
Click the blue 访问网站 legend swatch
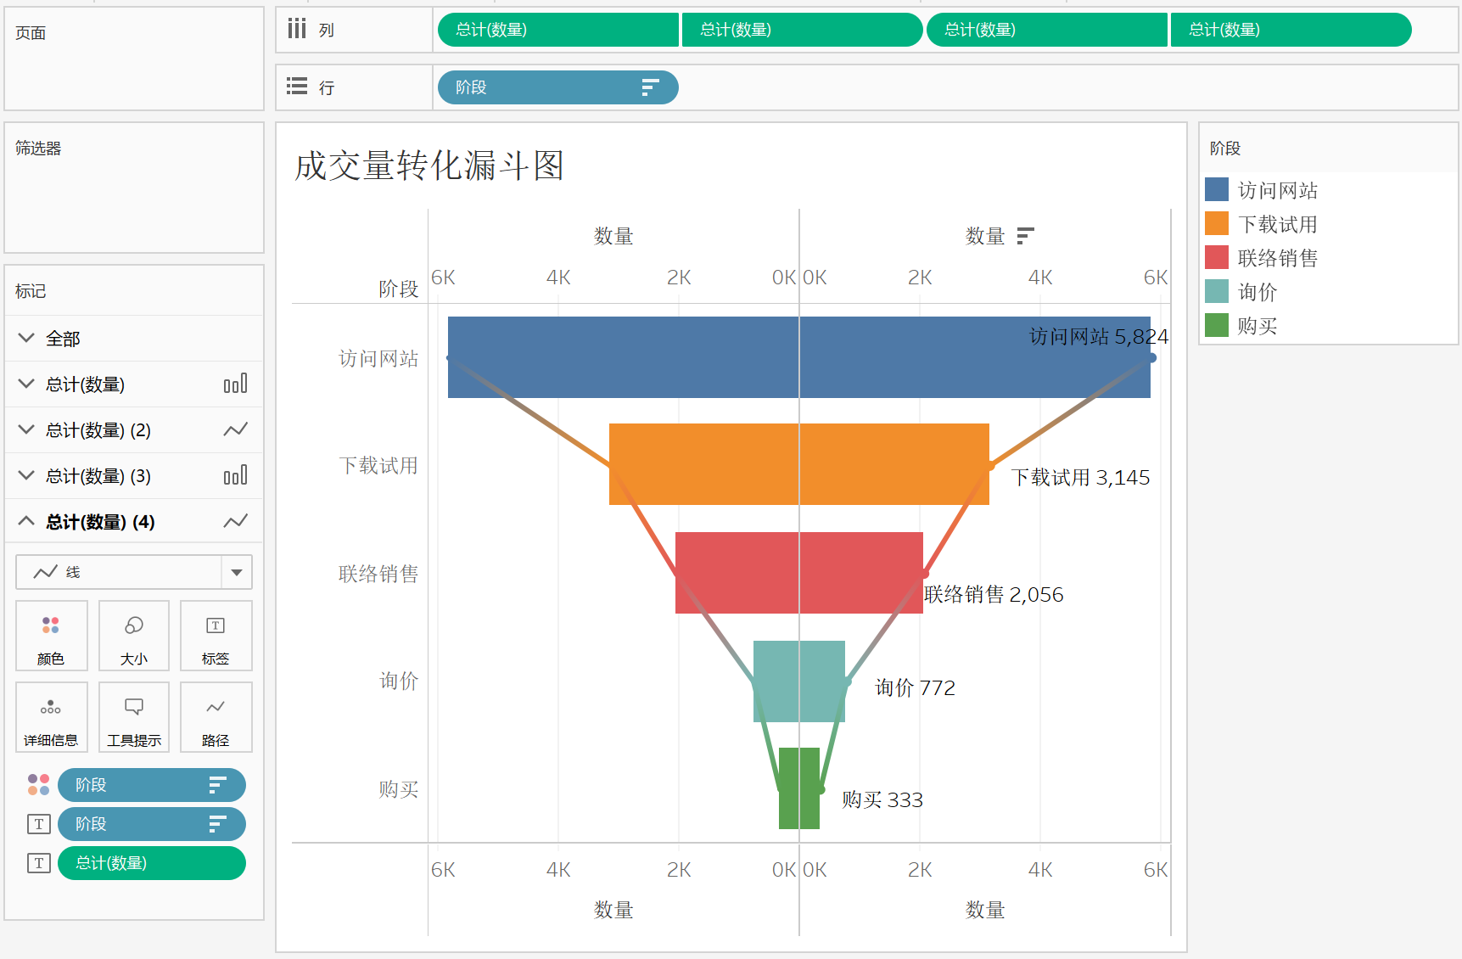(1216, 189)
